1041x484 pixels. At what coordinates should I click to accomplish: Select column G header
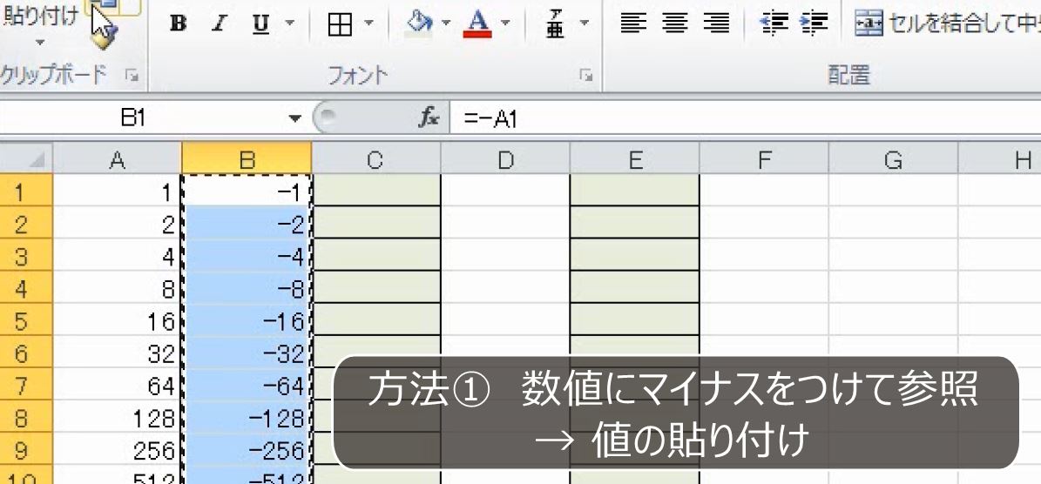tap(894, 160)
